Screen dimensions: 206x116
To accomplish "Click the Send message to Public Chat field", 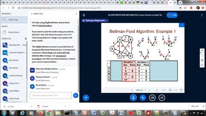I will pos(51,95).
